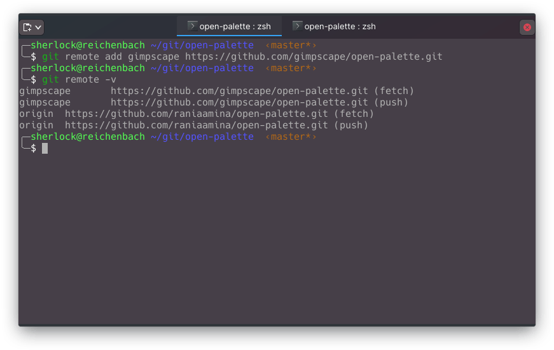The height and width of the screenshot is (350, 554).
Task: Close the terminal with the red X button
Action: point(527,27)
